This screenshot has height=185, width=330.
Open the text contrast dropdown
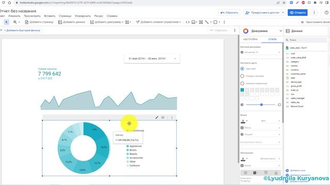[x=260, y=142]
